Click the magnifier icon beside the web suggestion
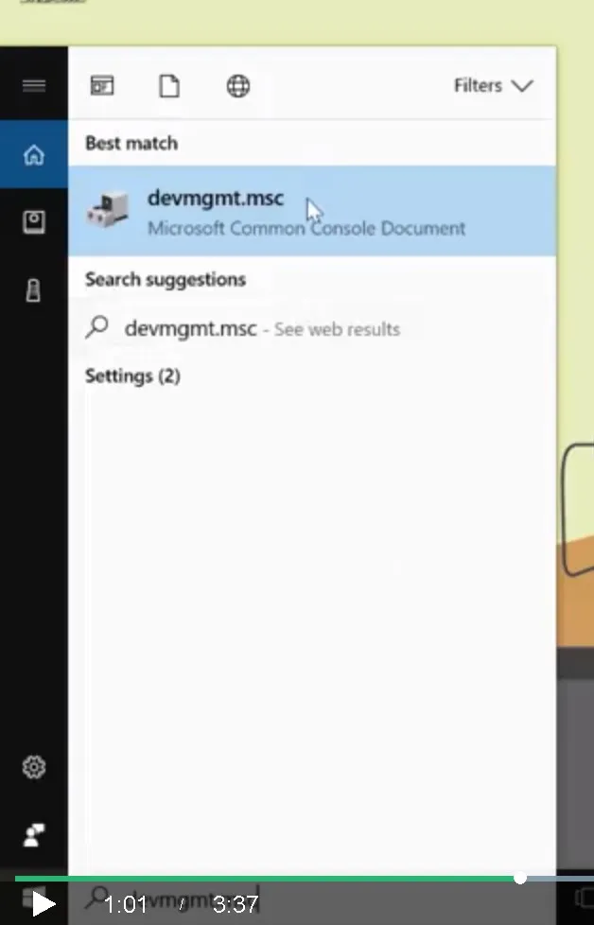 (x=96, y=327)
